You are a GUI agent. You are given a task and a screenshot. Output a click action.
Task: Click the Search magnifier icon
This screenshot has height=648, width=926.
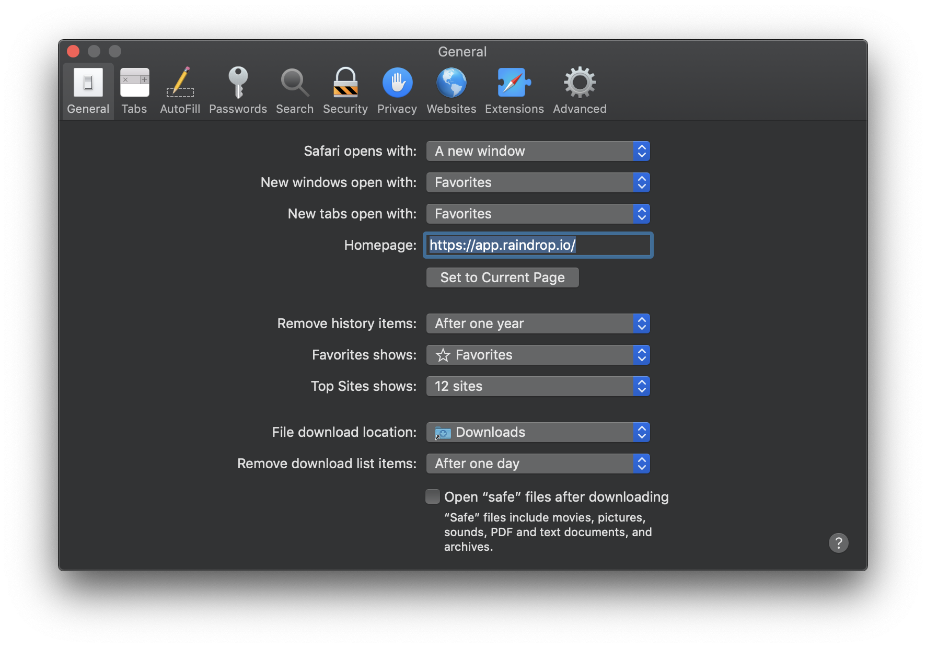pyautogui.click(x=294, y=90)
